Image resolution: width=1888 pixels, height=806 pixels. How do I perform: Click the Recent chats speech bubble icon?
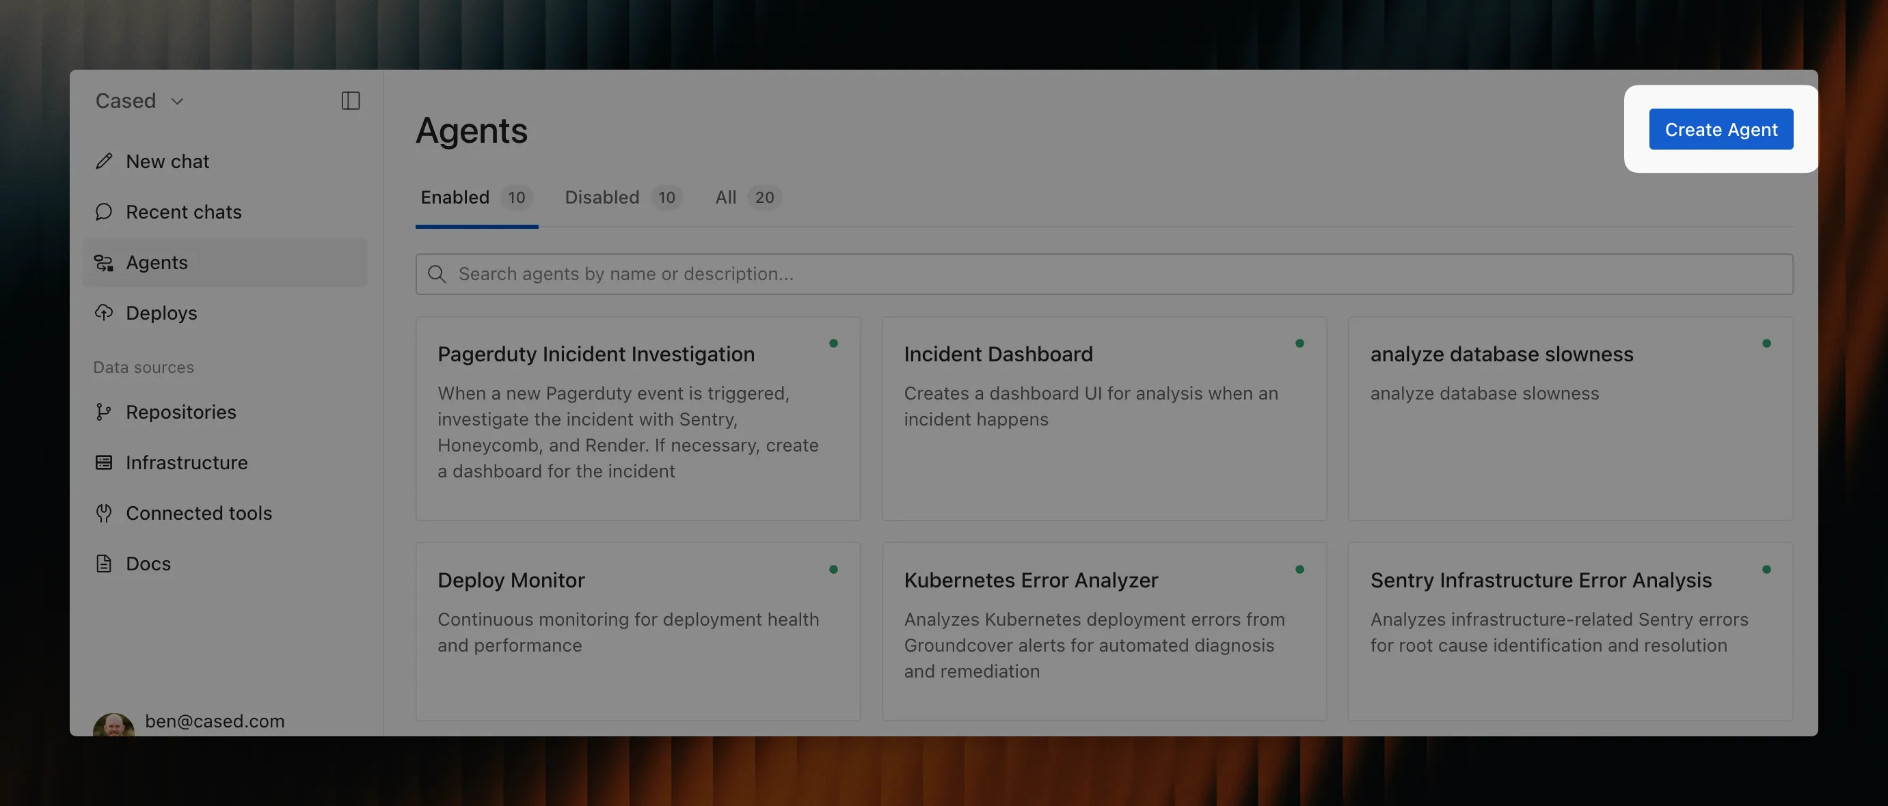tap(104, 212)
